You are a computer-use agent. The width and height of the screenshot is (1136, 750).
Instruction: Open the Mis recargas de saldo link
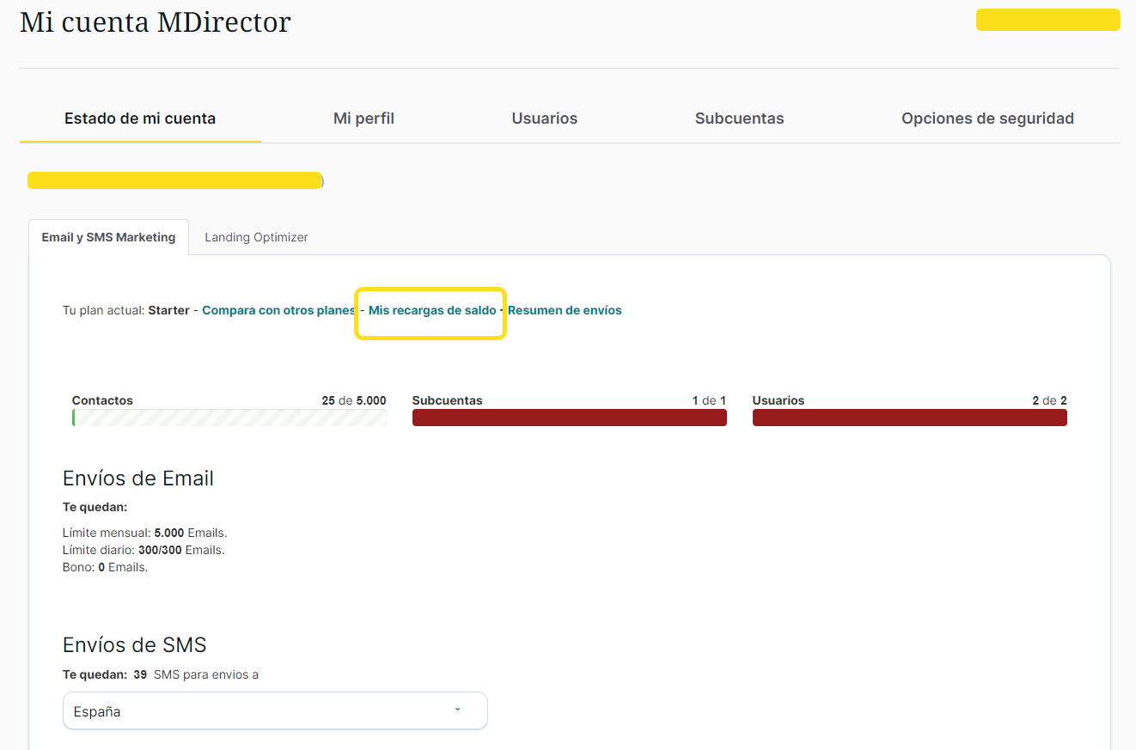431,310
